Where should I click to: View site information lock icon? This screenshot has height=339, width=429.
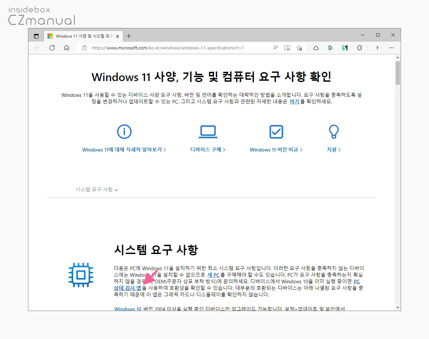(84, 48)
